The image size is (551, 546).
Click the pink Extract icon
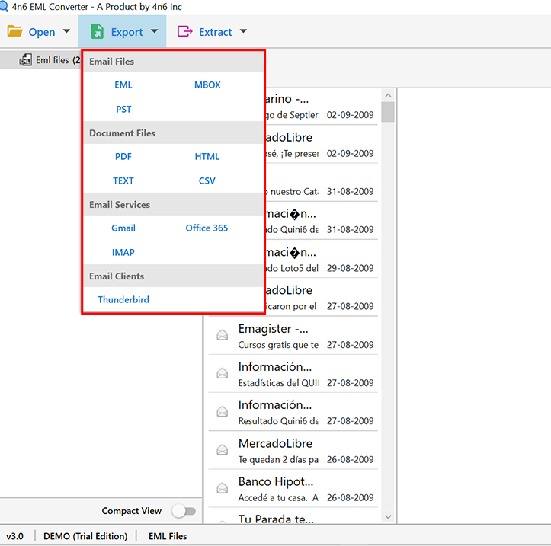pos(185,31)
